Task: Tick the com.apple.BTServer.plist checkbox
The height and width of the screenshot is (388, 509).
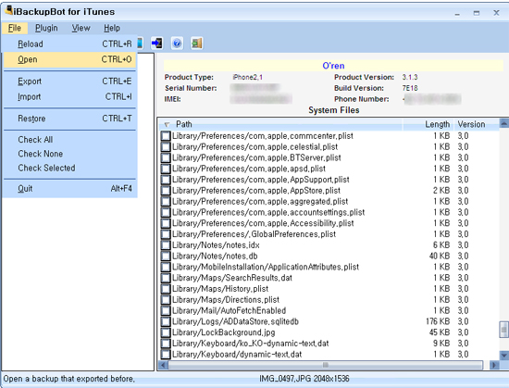Action: click(x=166, y=157)
